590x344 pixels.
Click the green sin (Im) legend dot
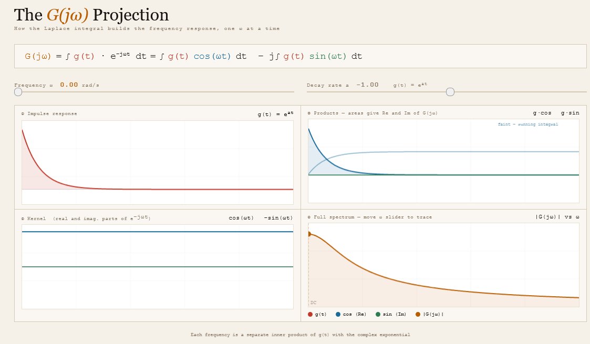[378, 314]
